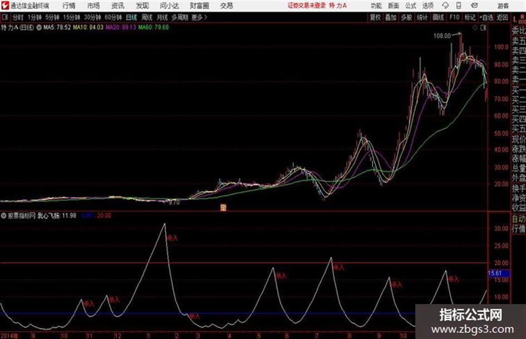Click the 自动 label on right panel
Image resolution: width=526 pixels, height=339 pixels.
(519, 219)
